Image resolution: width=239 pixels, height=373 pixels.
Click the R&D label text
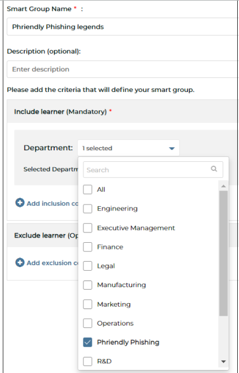104,361
